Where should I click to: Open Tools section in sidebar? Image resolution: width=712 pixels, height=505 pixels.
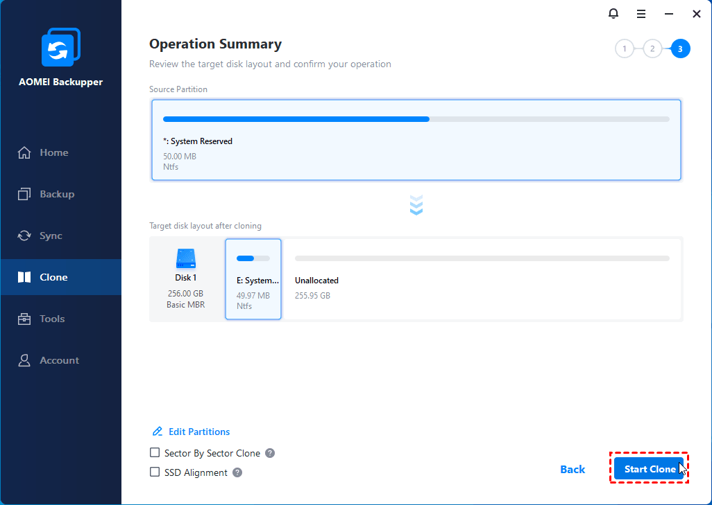(61, 319)
